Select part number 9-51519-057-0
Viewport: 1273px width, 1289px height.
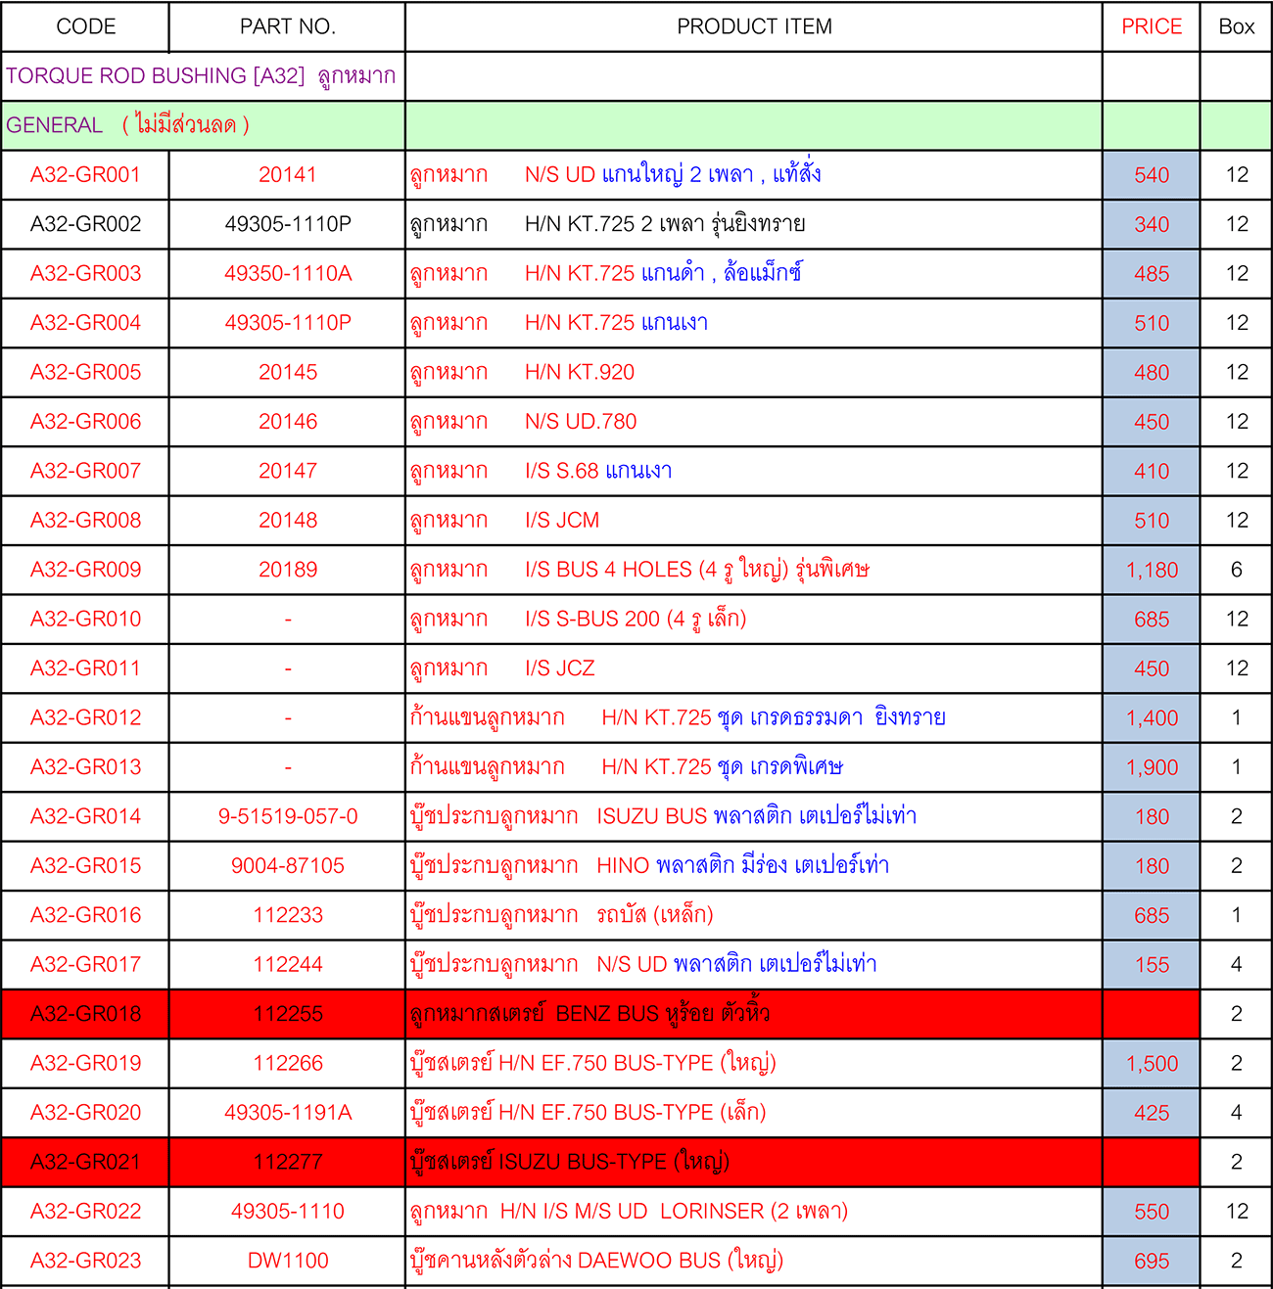(x=288, y=816)
